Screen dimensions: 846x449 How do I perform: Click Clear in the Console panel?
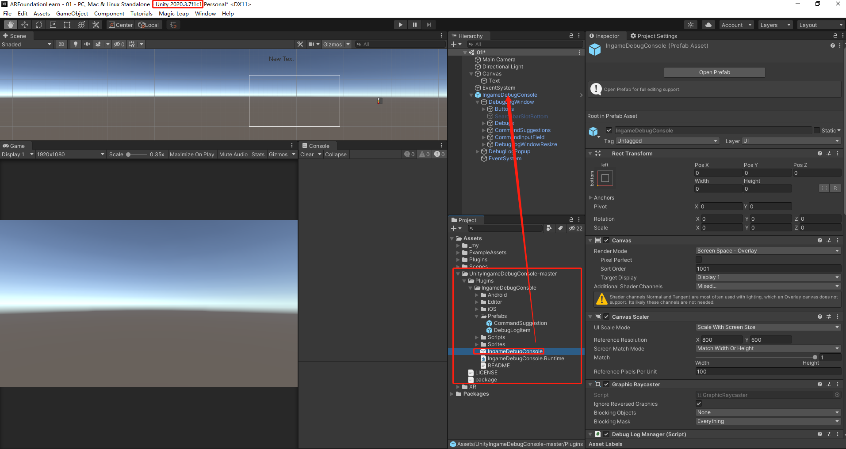pos(306,154)
